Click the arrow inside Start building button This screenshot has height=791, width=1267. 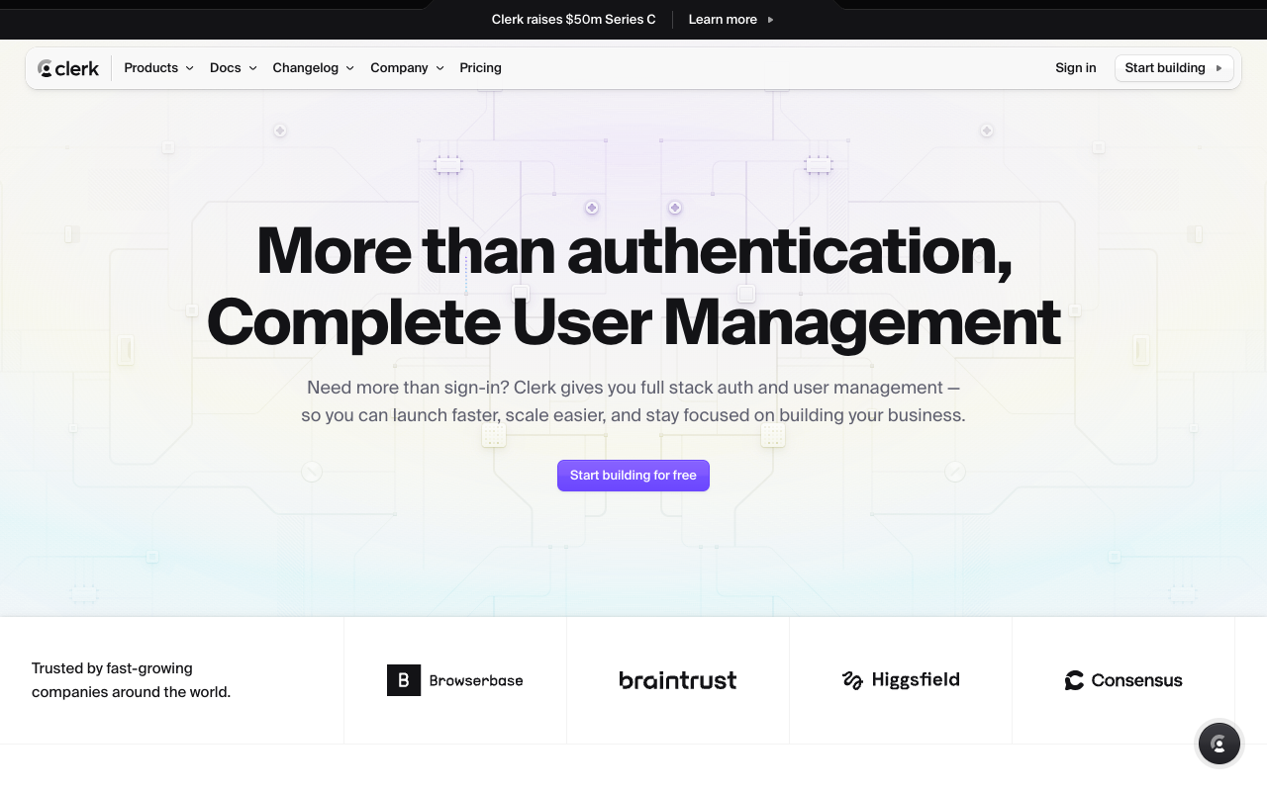tap(1218, 68)
